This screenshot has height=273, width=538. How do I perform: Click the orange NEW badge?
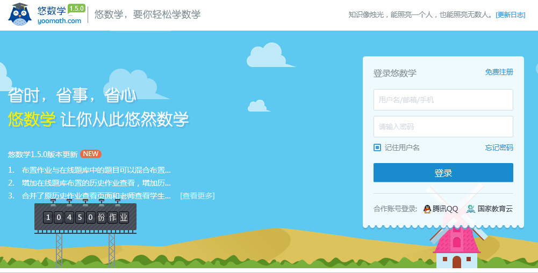pyautogui.click(x=91, y=154)
